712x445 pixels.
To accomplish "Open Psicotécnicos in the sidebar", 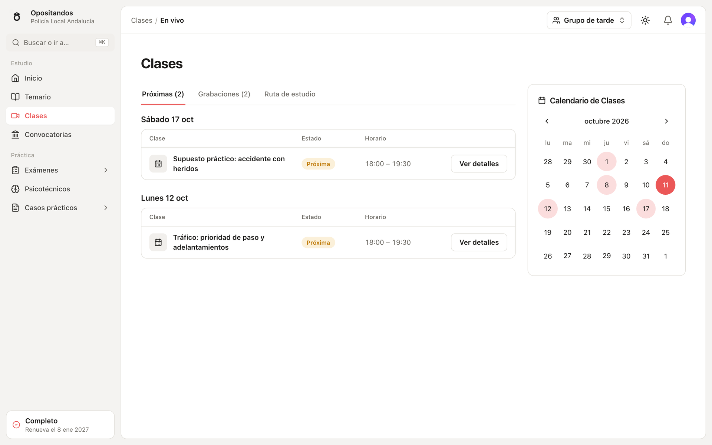I will tap(60, 189).
